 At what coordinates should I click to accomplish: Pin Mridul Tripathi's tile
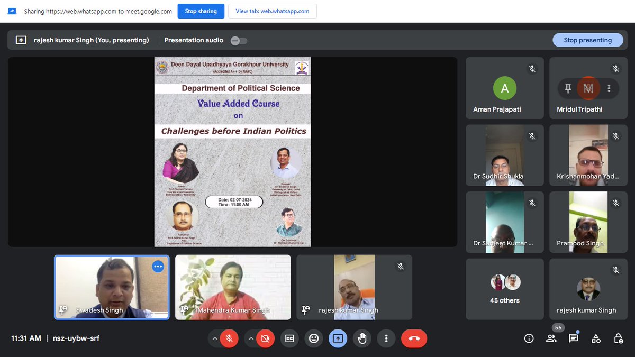click(x=568, y=88)
